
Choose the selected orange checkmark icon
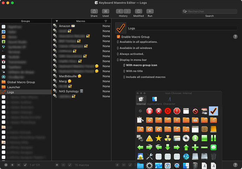tap(214, 111)
